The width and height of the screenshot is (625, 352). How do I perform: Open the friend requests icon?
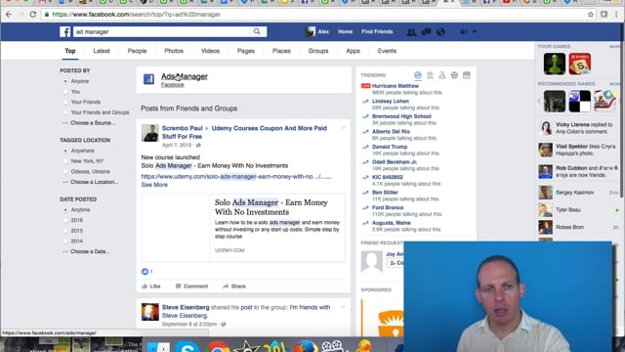pos(411,32)
